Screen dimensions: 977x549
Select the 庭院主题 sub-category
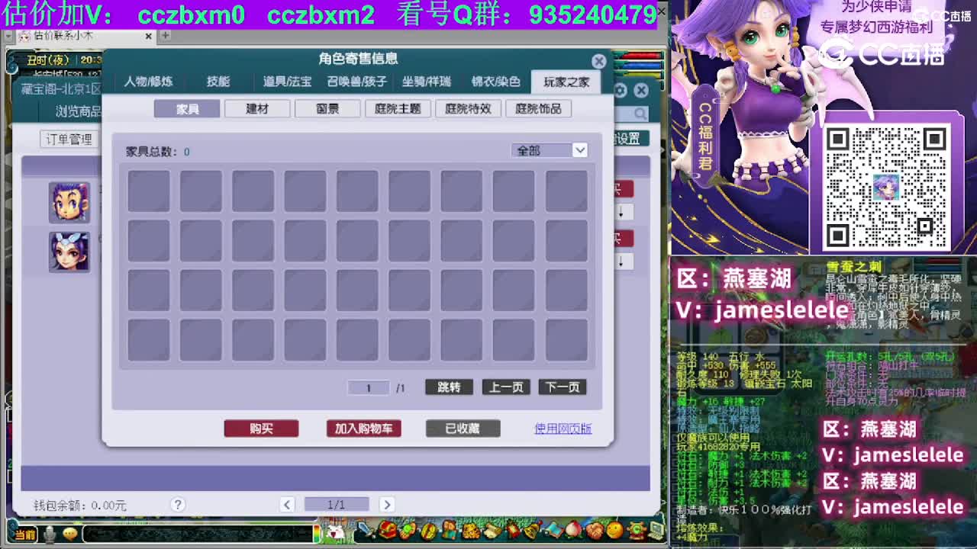click(x=398, y=109)
